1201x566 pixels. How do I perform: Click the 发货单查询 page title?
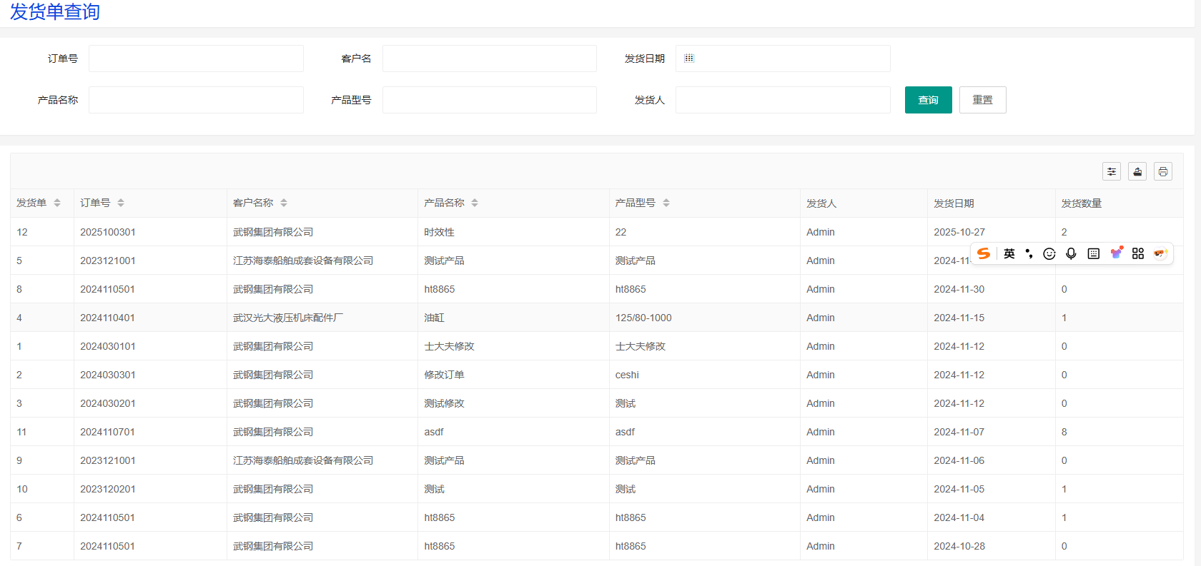[55, 11]
